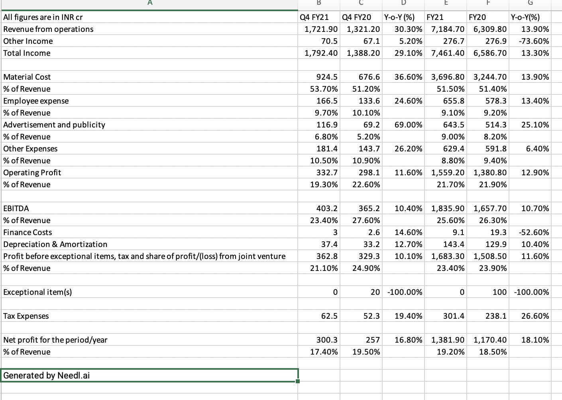This screenshot has width=562, height=400.
Task: Select Operating Profit value 332.7
Action: pyautogui.click(x=319, y=173)
